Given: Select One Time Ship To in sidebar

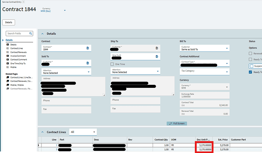Looking at the screenshot, I should coord(18,64).
